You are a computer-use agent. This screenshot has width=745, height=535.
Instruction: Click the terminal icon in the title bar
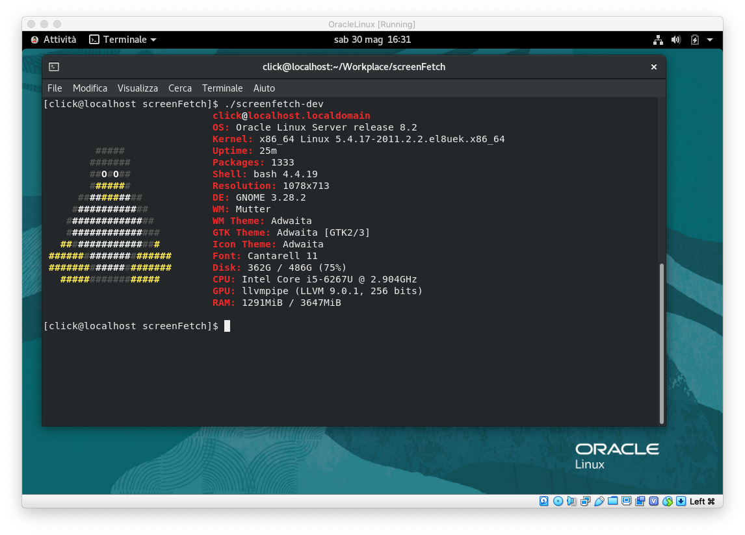tap(54, 67)
